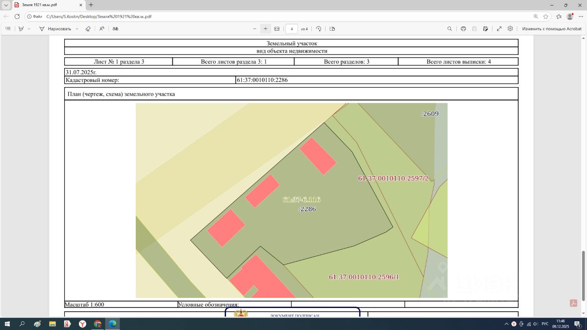
Task: Rotate the PDF page
Action: [319, 28]
